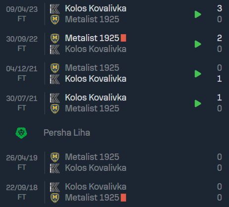Open the 22/09/18 FT match date
This screenshot has width=229, height=207.
[x=22, y=192]
